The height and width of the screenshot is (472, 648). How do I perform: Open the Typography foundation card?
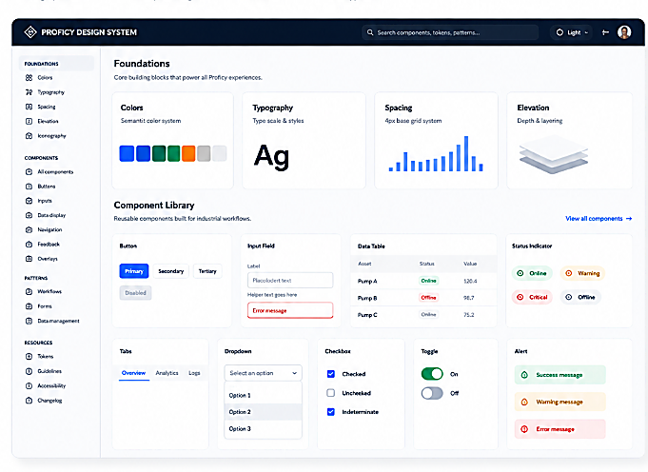[x=304, y=141]
